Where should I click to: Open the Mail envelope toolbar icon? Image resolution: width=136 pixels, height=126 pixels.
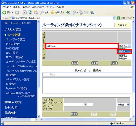[75, 12]
